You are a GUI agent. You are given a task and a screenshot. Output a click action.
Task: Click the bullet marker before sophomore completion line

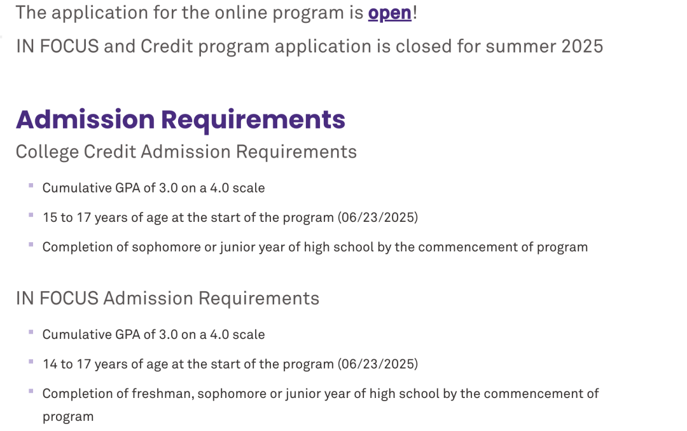tap(31, 244)
